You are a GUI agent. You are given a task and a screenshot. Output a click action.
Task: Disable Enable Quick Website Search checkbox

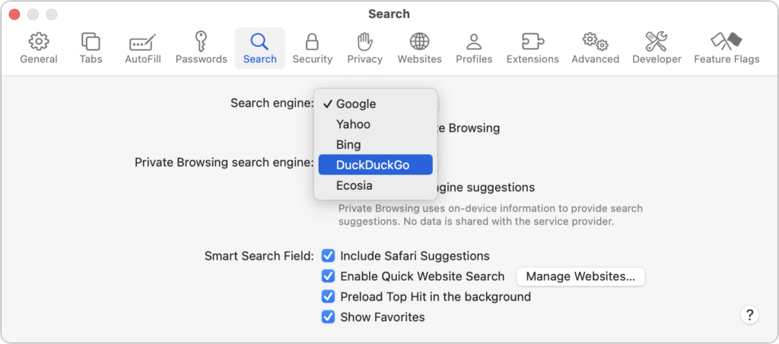(x=328, y=276)
